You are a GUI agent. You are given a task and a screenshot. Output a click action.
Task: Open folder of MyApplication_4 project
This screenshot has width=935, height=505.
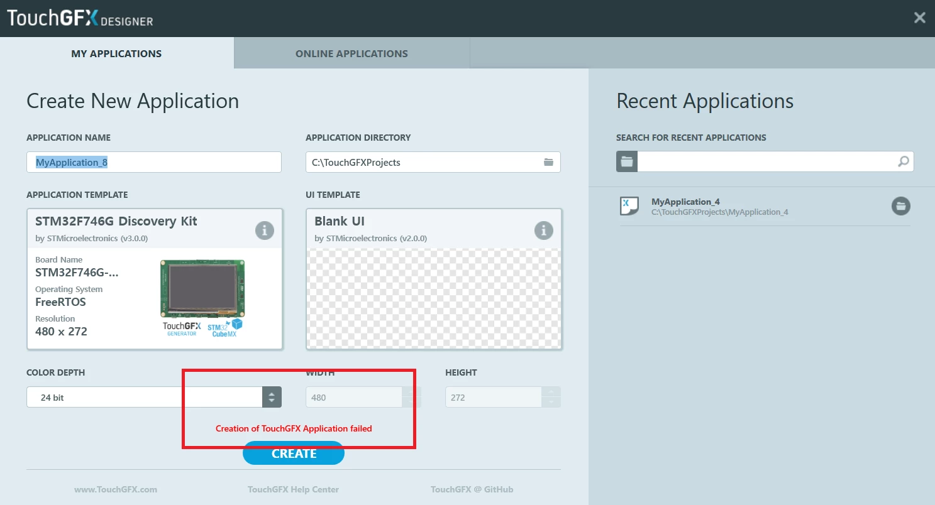900,206
